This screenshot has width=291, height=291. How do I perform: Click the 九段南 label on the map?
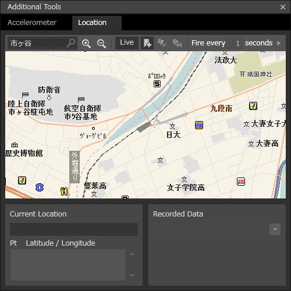pos(221,108)
